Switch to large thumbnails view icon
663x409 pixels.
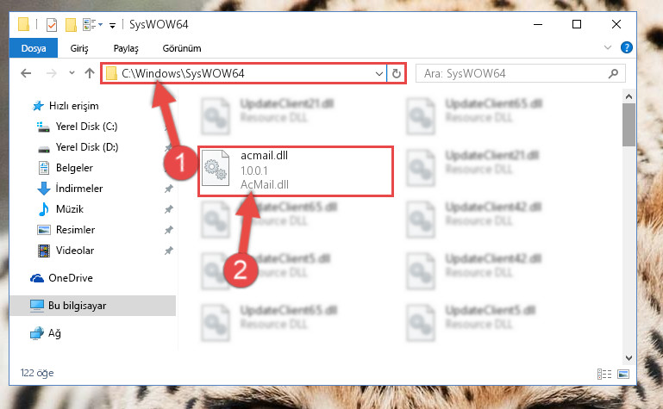pos(623,374)
